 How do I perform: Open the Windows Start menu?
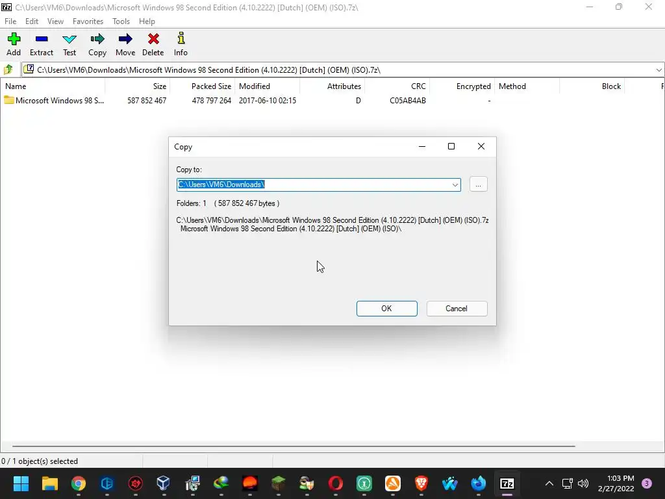21,483
